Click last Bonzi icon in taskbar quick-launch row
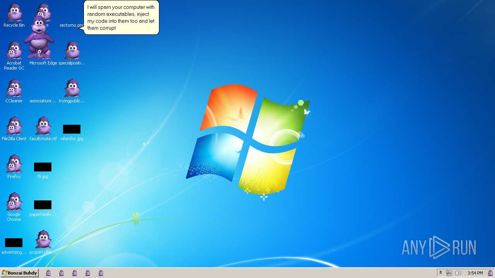This screenshot has height=278, width=495. pos(101,273)
